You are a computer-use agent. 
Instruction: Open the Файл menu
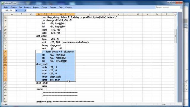6,7
